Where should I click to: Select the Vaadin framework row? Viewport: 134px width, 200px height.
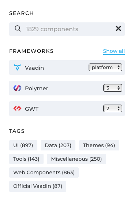click(67, 68)
